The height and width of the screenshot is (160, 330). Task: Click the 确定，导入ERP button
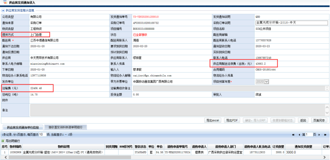(x=255, y=120)
